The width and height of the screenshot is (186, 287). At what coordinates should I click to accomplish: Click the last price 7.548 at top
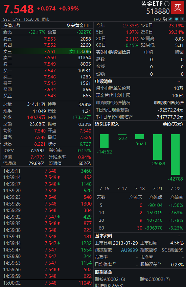[19, 9]
